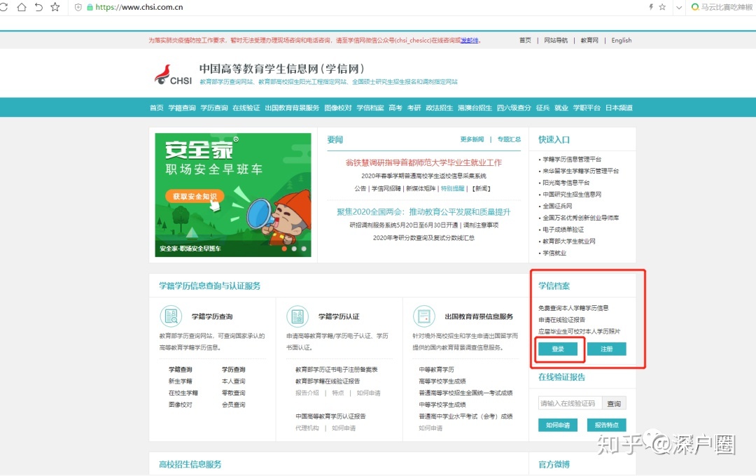The width and height of the screenshot is (756, 476).
Task: Open 学籍查询 navigation item
Action: (x=182, y=108)
